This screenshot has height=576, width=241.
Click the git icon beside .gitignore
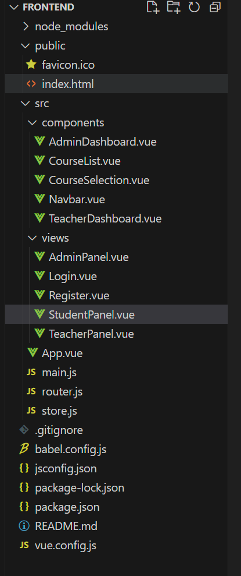[24, 430]
